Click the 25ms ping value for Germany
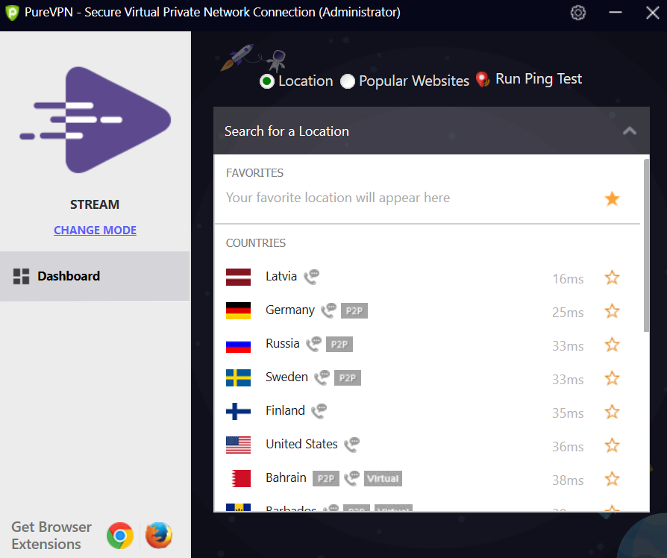Image resolution: width=667 pixels, height=558 pixels. tap(568, 313)
